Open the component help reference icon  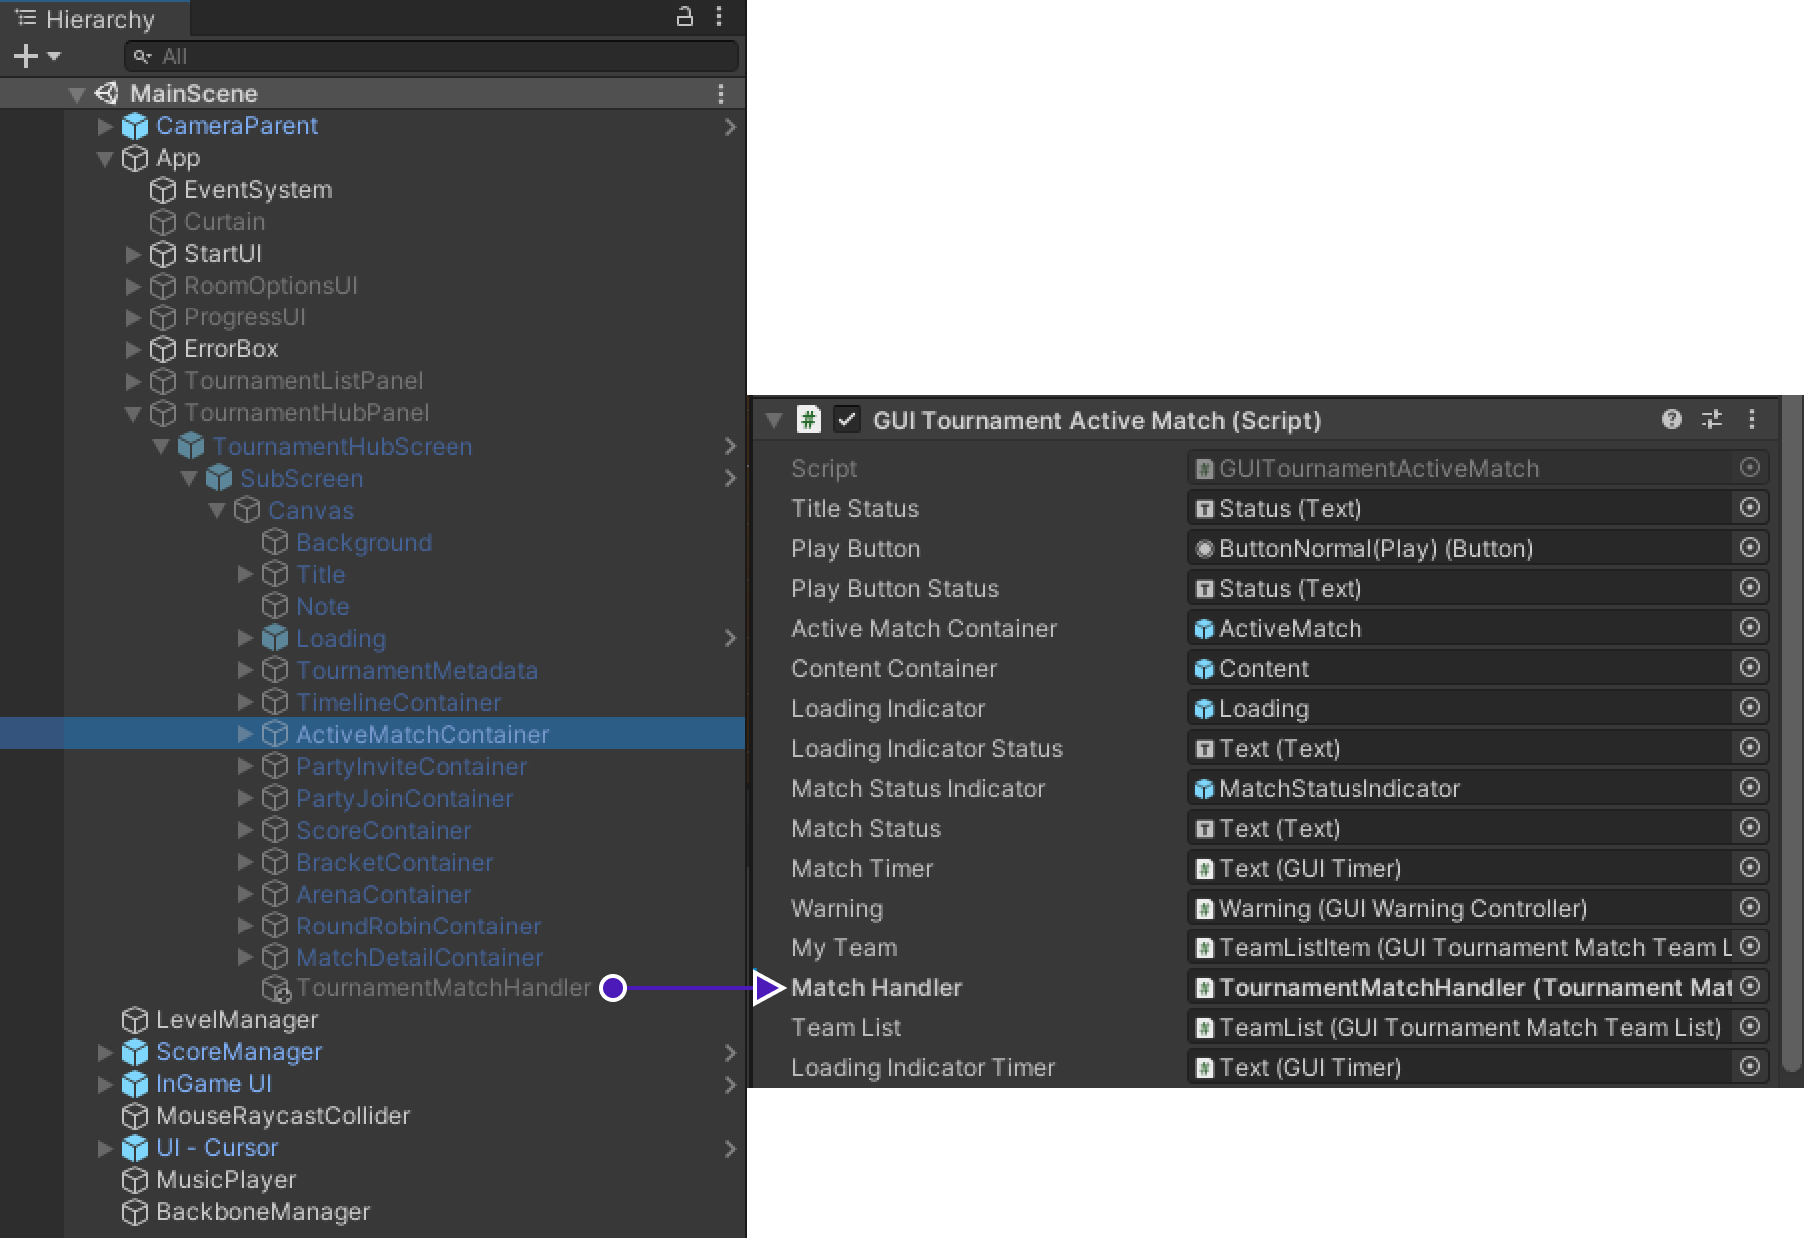click(x=1671, y=420)
